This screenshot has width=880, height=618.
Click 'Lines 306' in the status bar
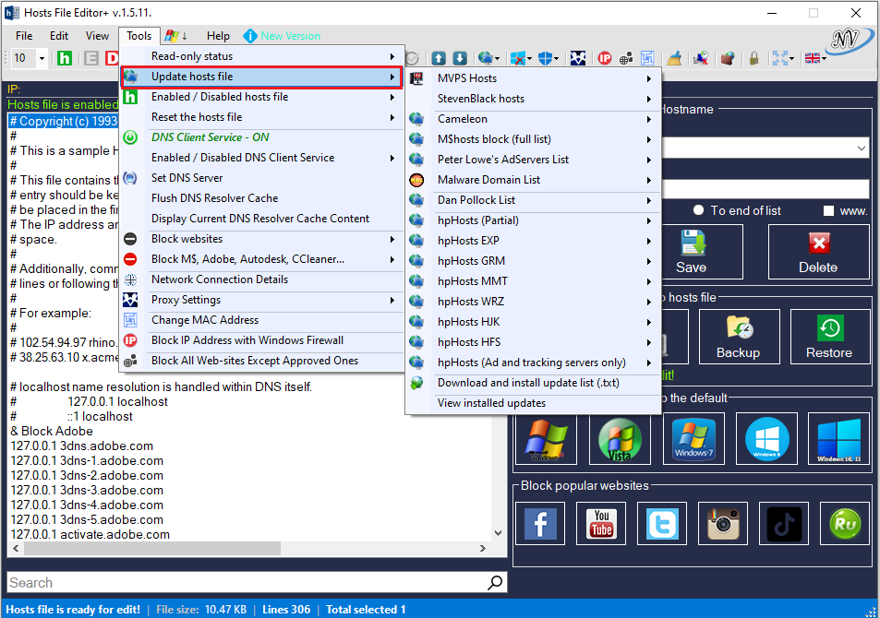[286, 610]
